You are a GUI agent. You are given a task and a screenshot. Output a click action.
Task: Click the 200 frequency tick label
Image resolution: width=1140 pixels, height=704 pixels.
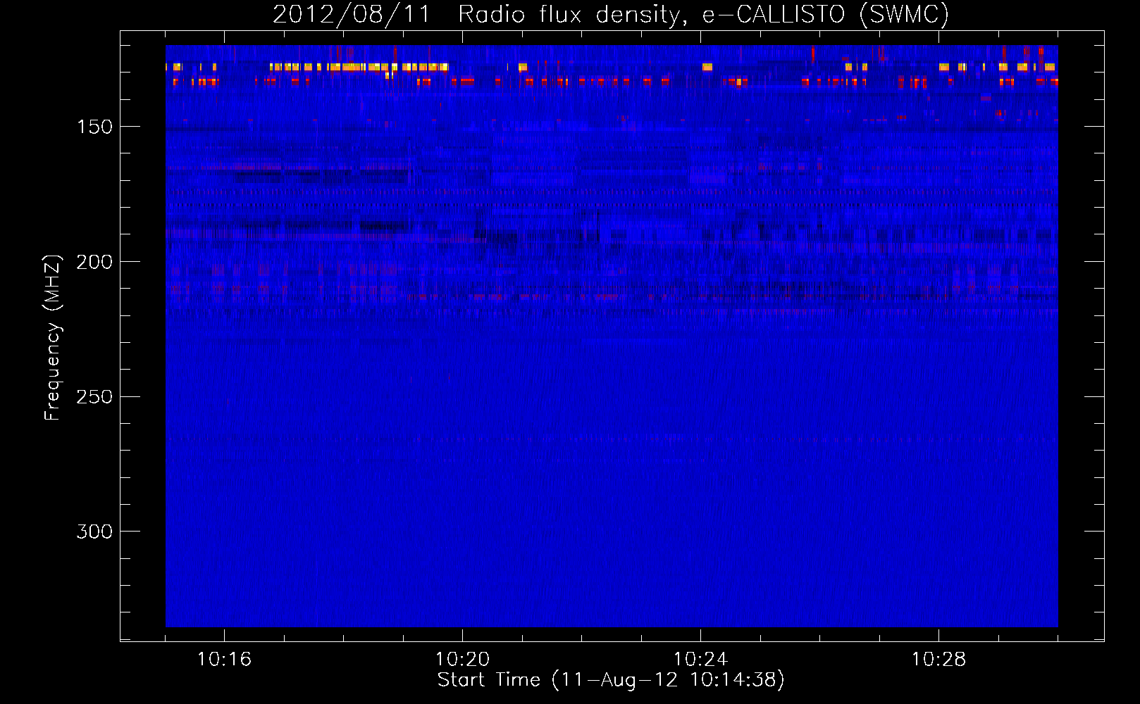(x=94, y=262)
